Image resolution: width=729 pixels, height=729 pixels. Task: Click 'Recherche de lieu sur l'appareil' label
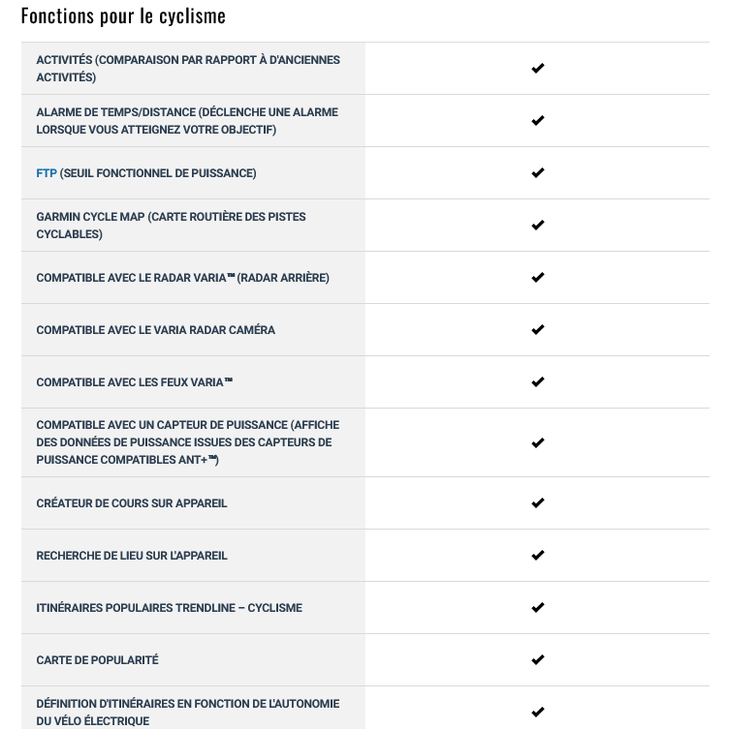(132, 556)
